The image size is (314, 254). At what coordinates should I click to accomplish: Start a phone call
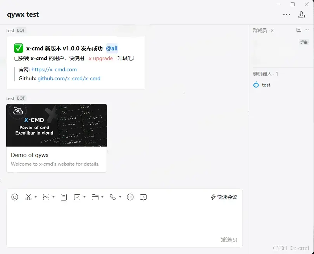pyautogui.click(x=113, y=197)
